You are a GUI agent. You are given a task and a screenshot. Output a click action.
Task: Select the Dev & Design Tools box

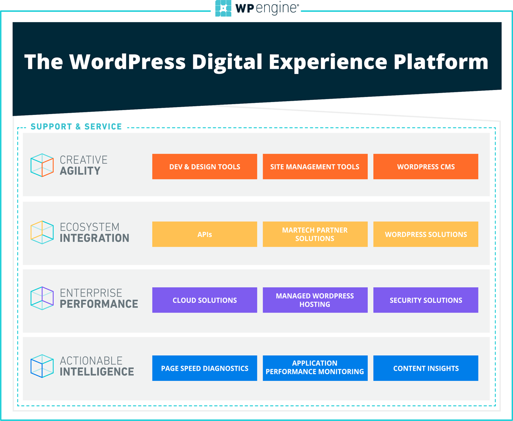[x=204, y=167]
